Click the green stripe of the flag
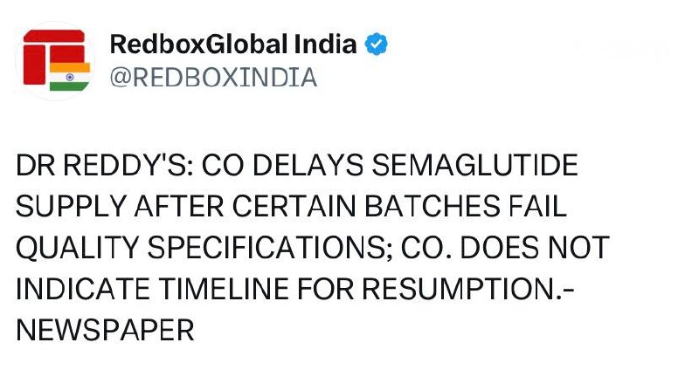699x370 pixels. pos(69,86)
